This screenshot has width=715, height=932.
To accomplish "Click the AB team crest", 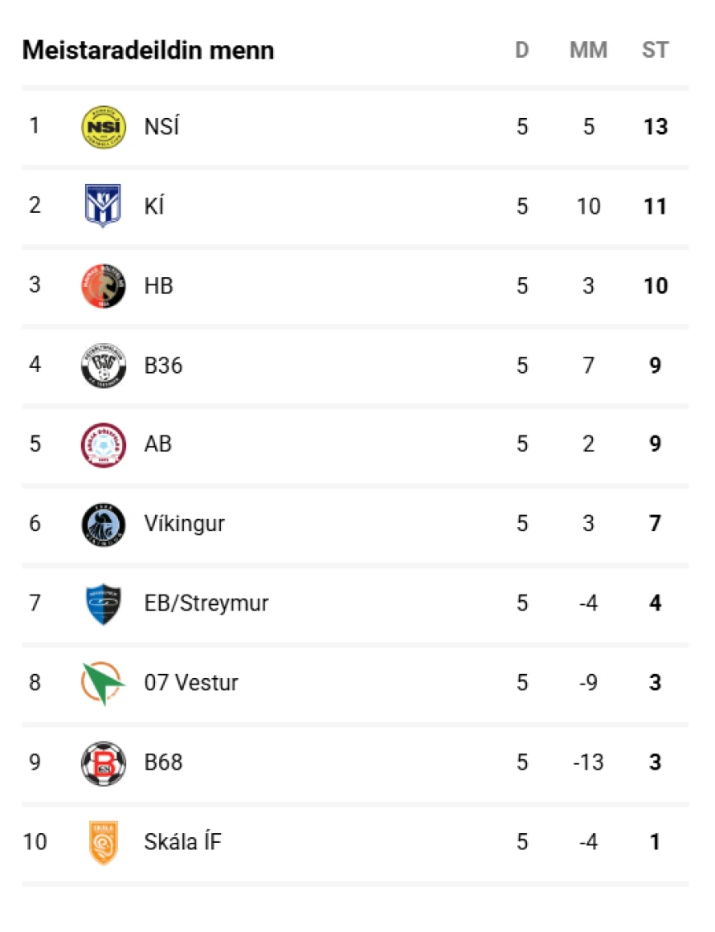I will tap(104, 444).
